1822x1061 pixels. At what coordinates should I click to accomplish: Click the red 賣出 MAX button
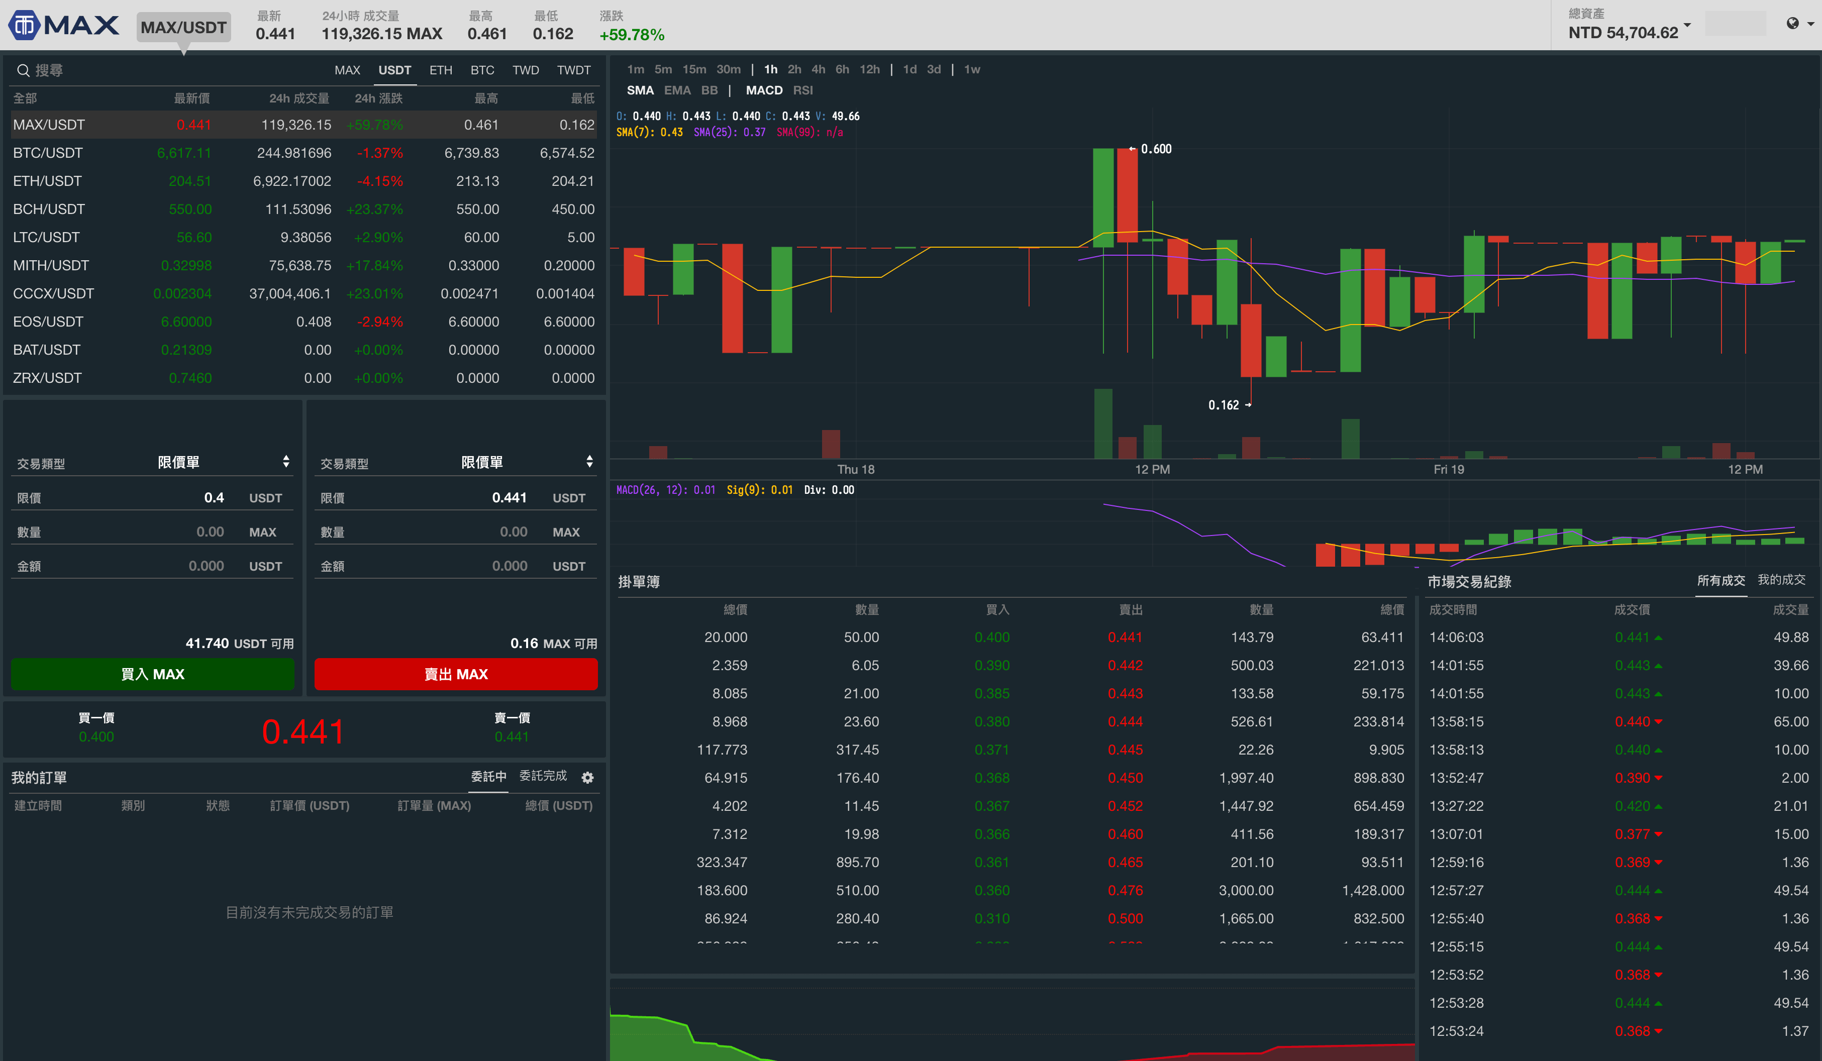456,674
